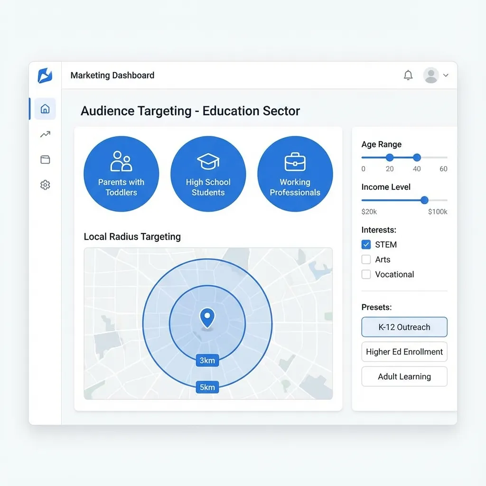This screenshot has width=486, height=486.
Task: Click the Marketing Dashboard title
Action: click(x=112, y=75)
